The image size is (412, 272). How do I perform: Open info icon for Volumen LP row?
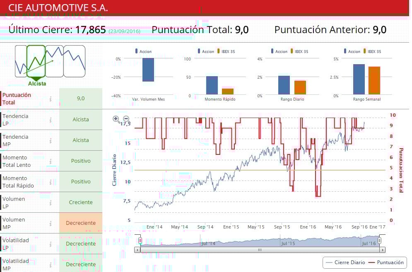[51, 202]
